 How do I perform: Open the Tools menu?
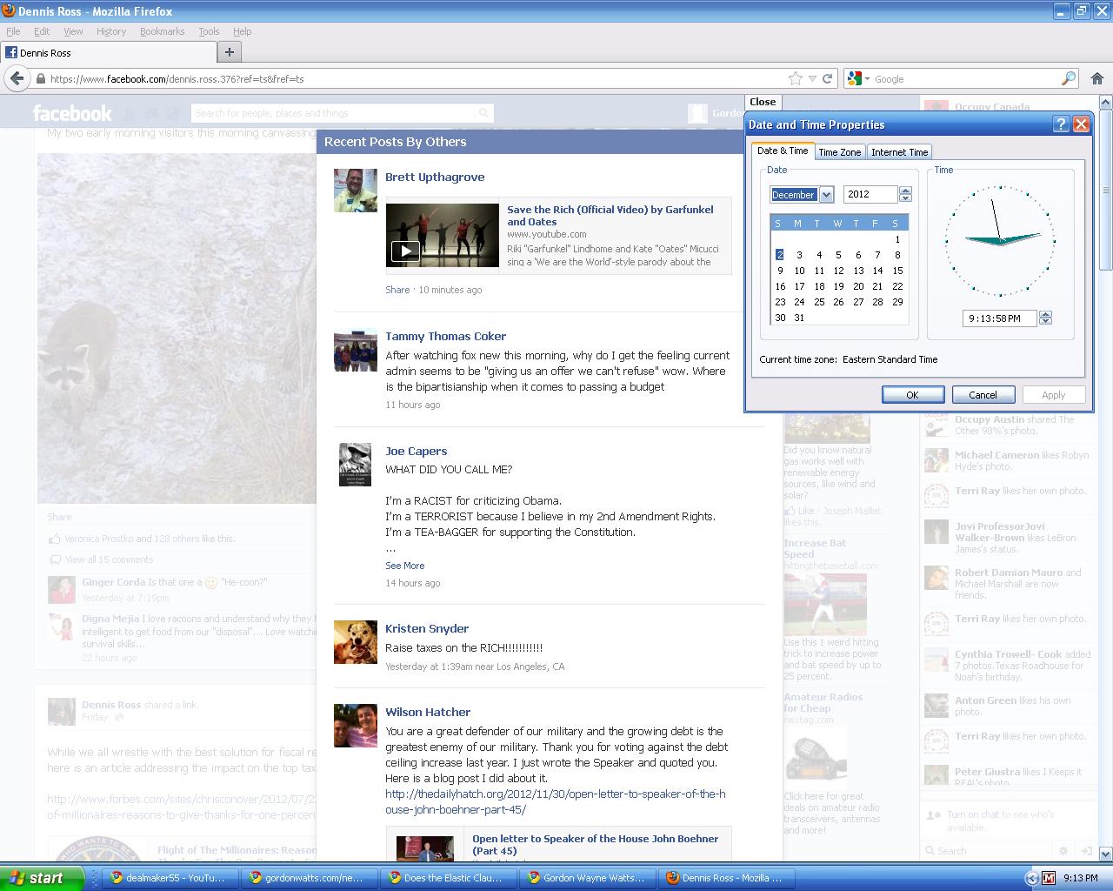[x=209, y=31]
